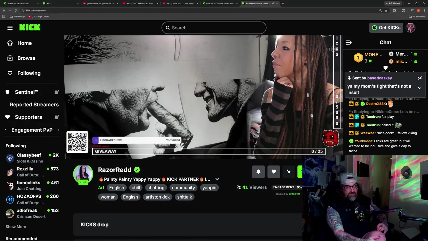Open the Chrome apps grid icon
Screen dimensions: 428x241
3,17
